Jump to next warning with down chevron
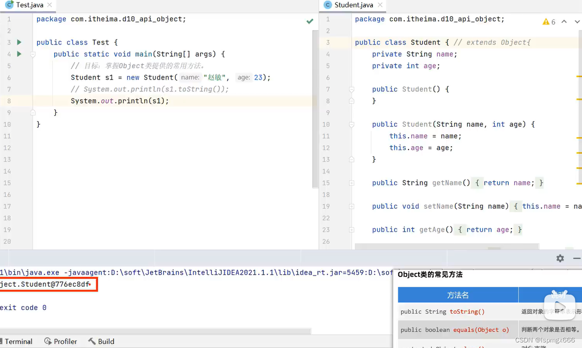Screen dimensions: 582x348 point(577,21)
